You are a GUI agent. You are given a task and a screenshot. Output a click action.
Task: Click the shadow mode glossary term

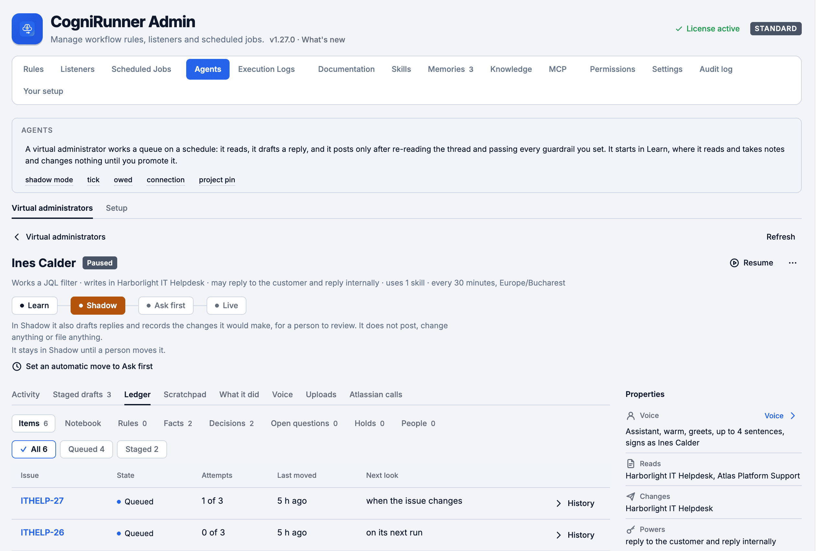pos(49,180)
